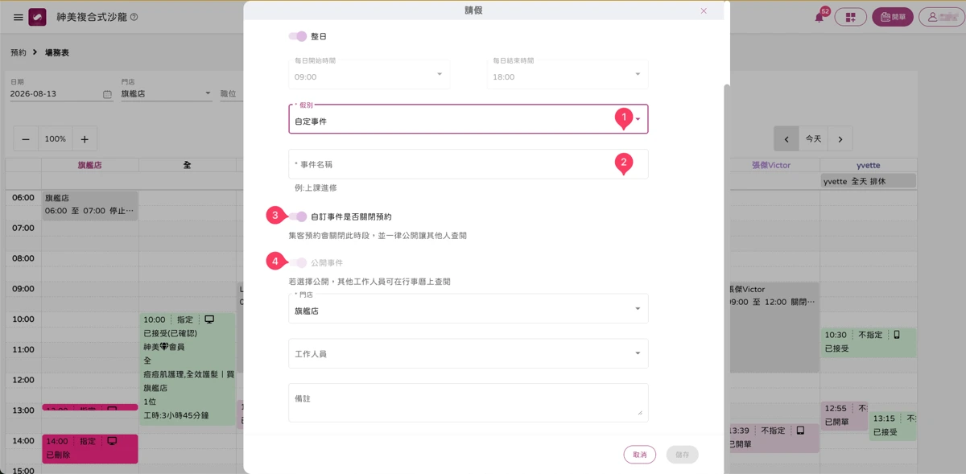The width and height of the screenshot is (966, 474).
Task: Click the 預約 breadcrumb link
Action: pos(18,52)
